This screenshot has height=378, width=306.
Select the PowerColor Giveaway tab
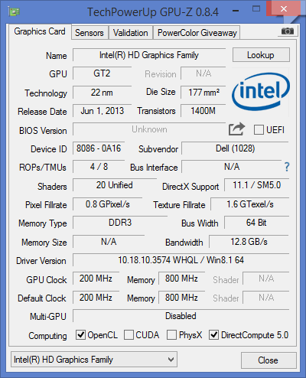pos(197,33)
